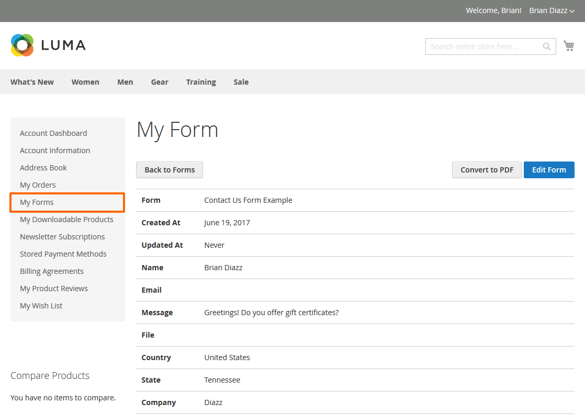Screen dimensions: 585x415
Task: Open the Training menu
Action: [201, 82]
